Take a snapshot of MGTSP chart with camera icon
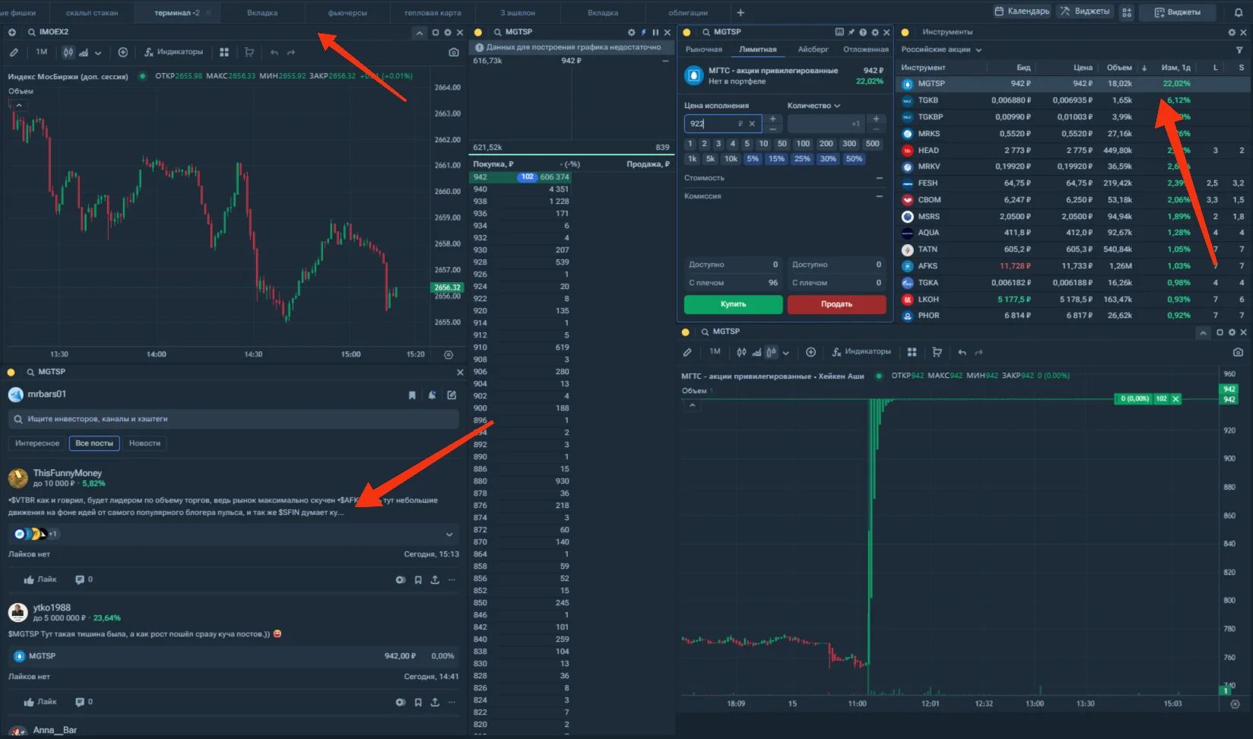 pos(1238,352)
